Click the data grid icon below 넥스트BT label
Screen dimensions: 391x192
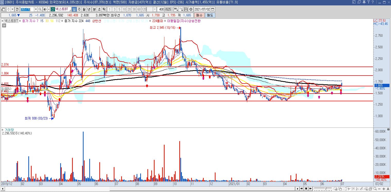click(x=4, y=25)
